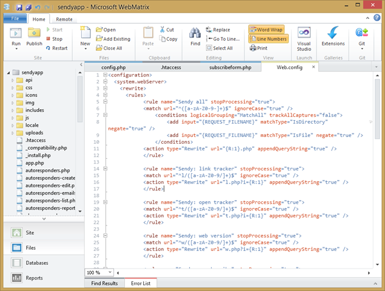
Task: Start the site with Start button
Action: click(54, 30)
